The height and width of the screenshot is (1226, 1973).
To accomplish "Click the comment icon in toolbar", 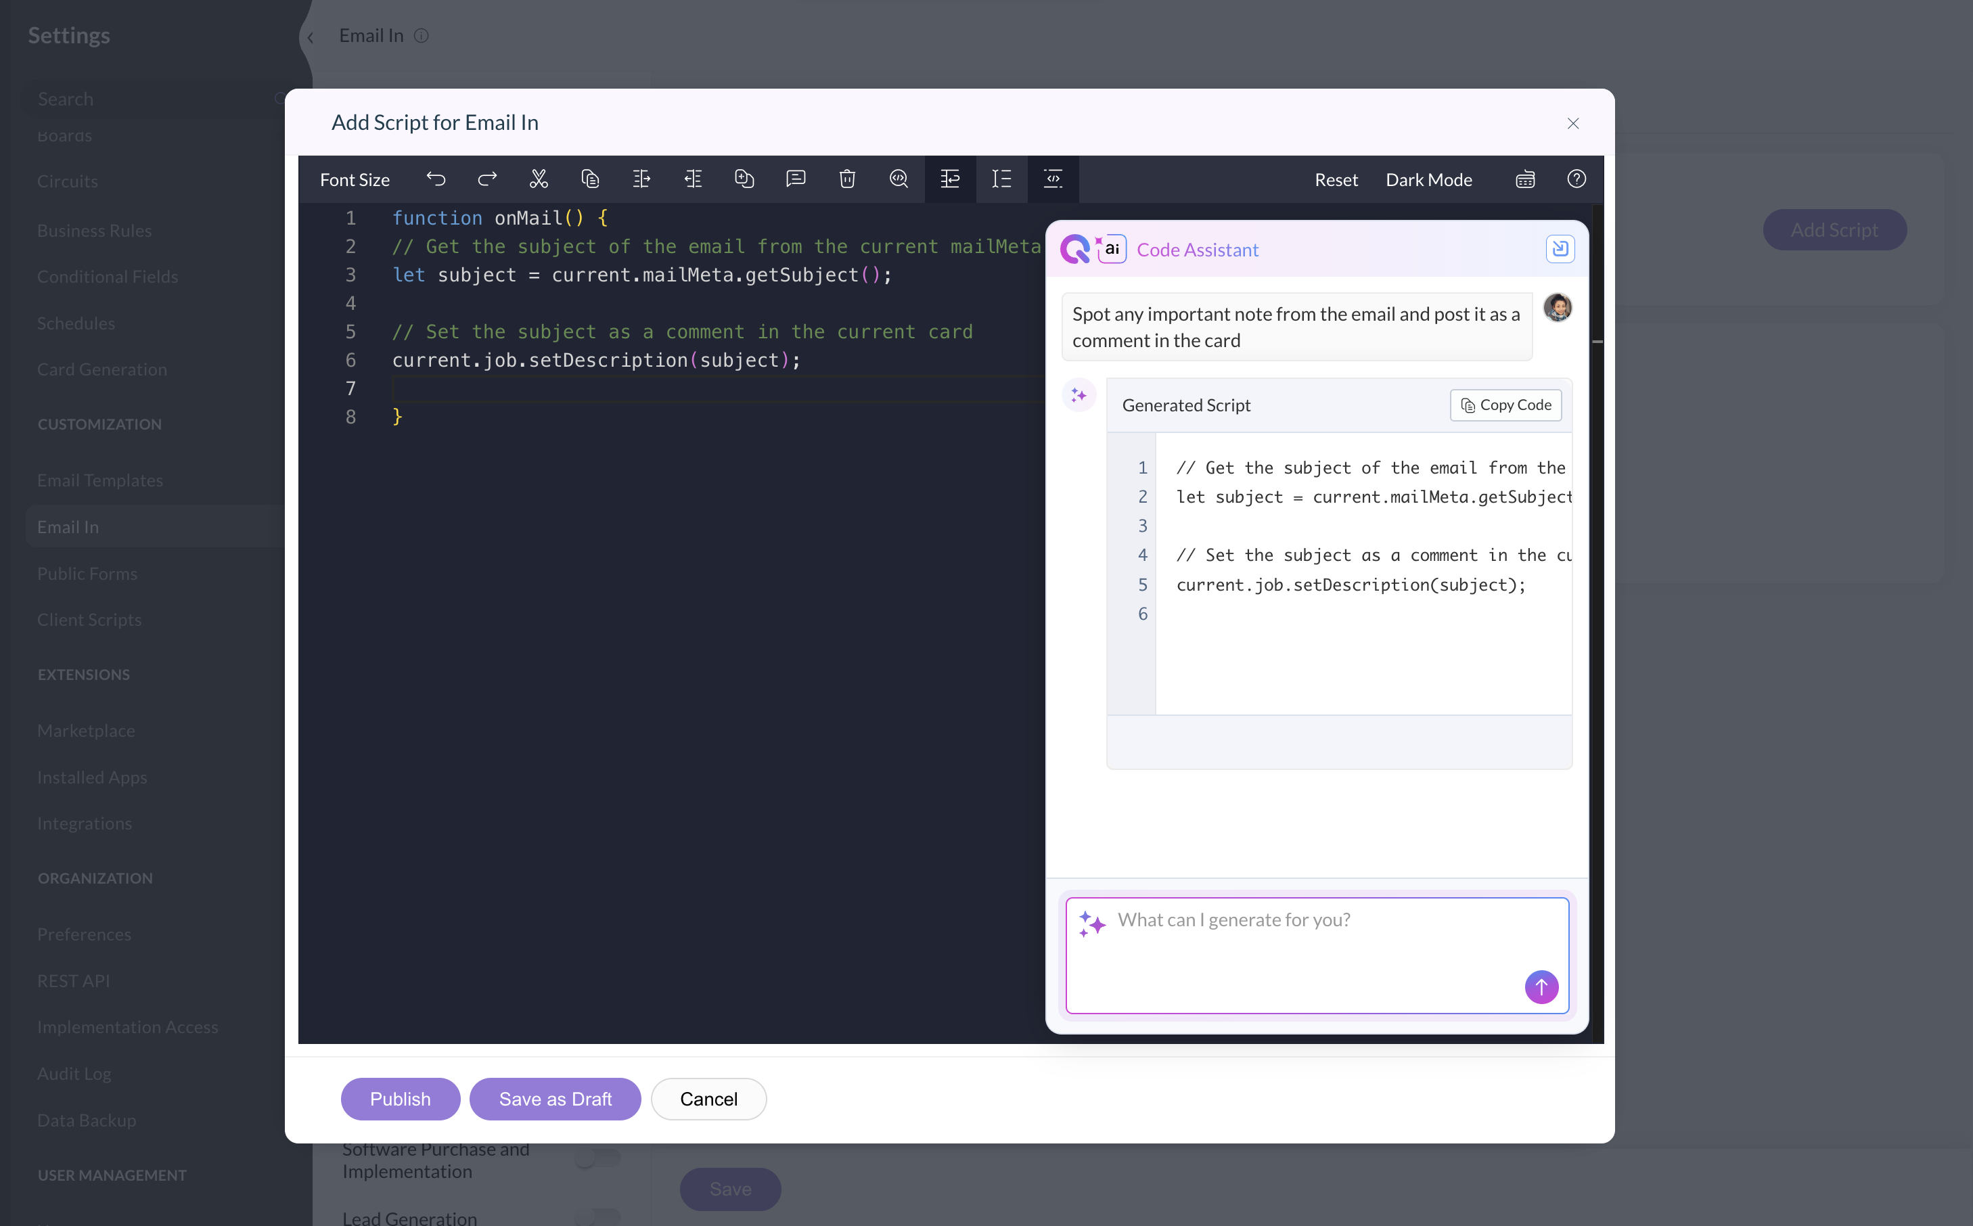I will 795,179.
